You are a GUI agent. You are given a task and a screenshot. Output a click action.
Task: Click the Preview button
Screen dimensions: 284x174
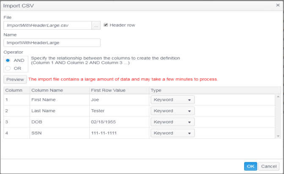[x=15, y=79]
